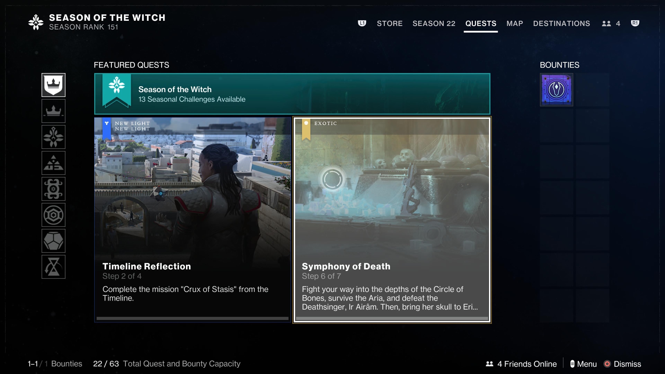Select the triangle pyramid quest category icon
This screenshot has height=374, width=665.
(53, 163)
